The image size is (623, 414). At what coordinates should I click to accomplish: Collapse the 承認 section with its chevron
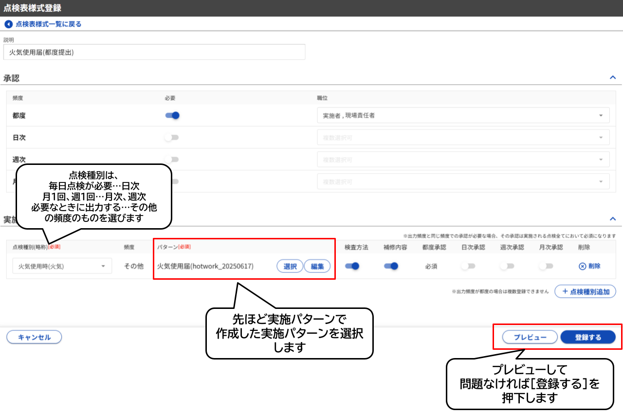pyautogui.click(x=613, y=77)
